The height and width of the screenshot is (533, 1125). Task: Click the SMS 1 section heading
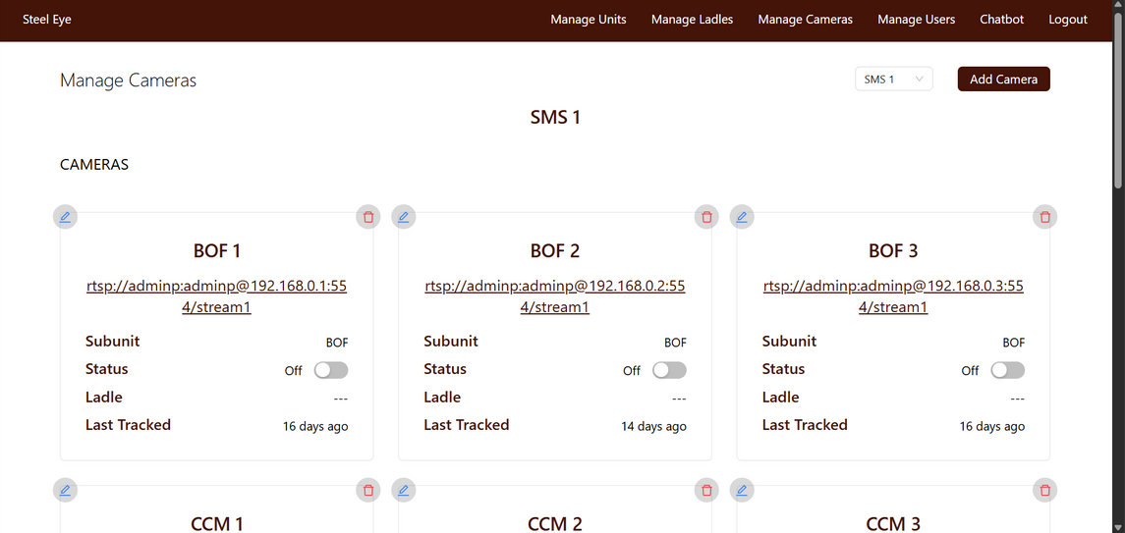click(555, 118)
